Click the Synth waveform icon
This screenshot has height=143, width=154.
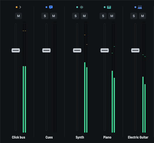[81, 7]
